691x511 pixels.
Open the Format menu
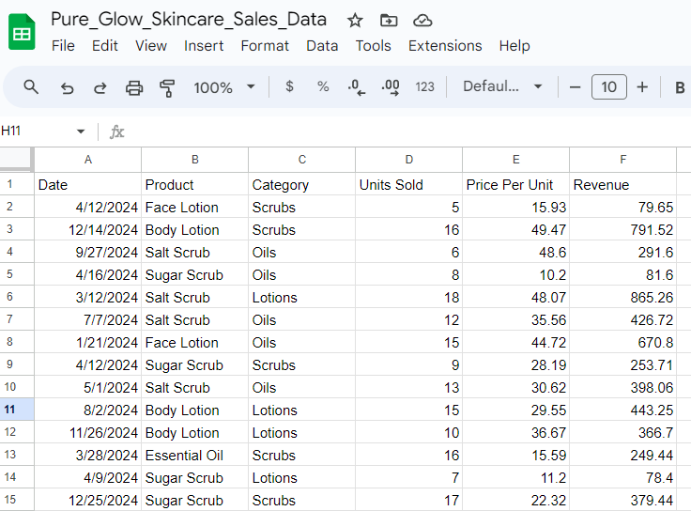click(x=265, y=46)
